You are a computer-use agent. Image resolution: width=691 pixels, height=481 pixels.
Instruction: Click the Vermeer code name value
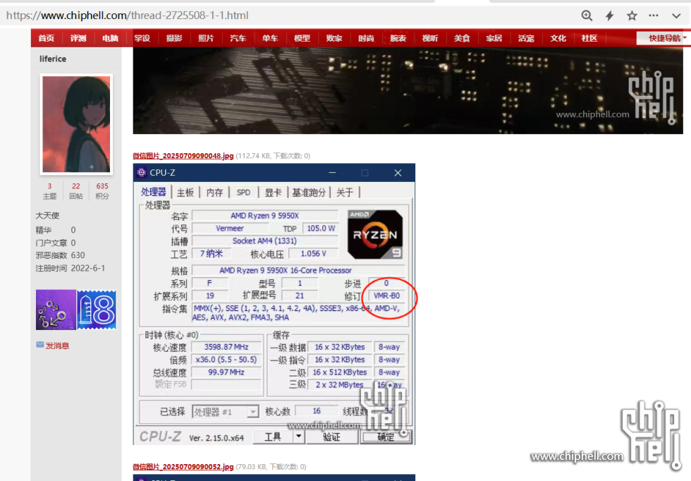(230, 229)
